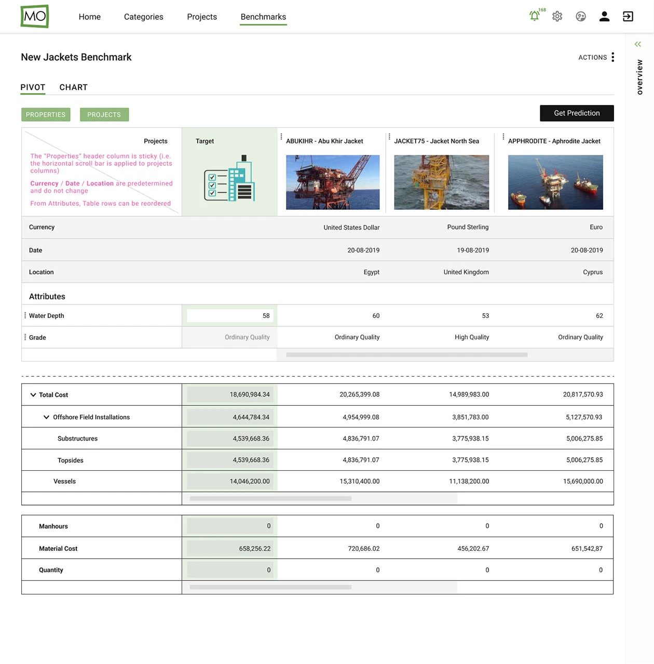Click the Water Depth row drag handle

point(24,315)
